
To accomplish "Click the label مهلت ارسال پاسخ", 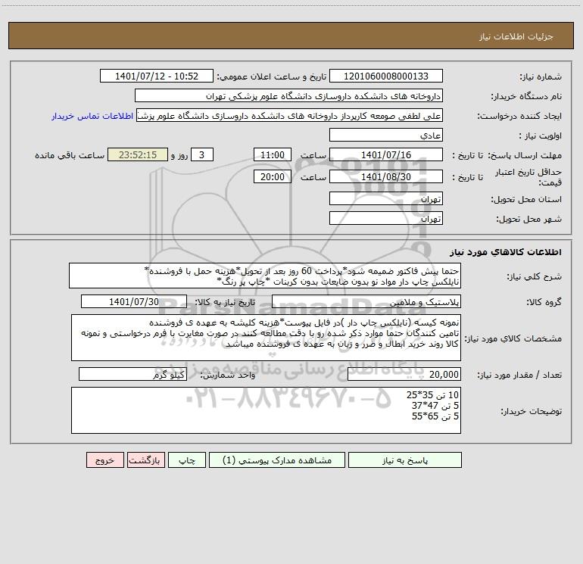I will pyautogui.click(x=524, y=155).
